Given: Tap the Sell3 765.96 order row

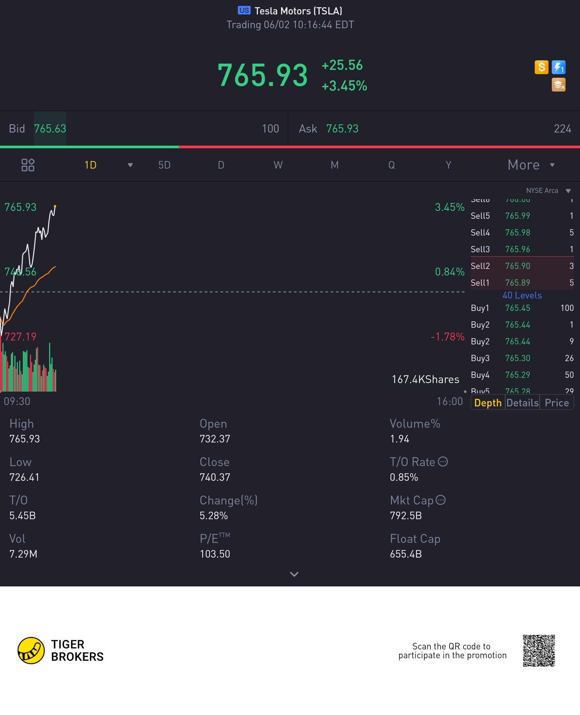Looking at the screenshot, I should coord(522,249).
